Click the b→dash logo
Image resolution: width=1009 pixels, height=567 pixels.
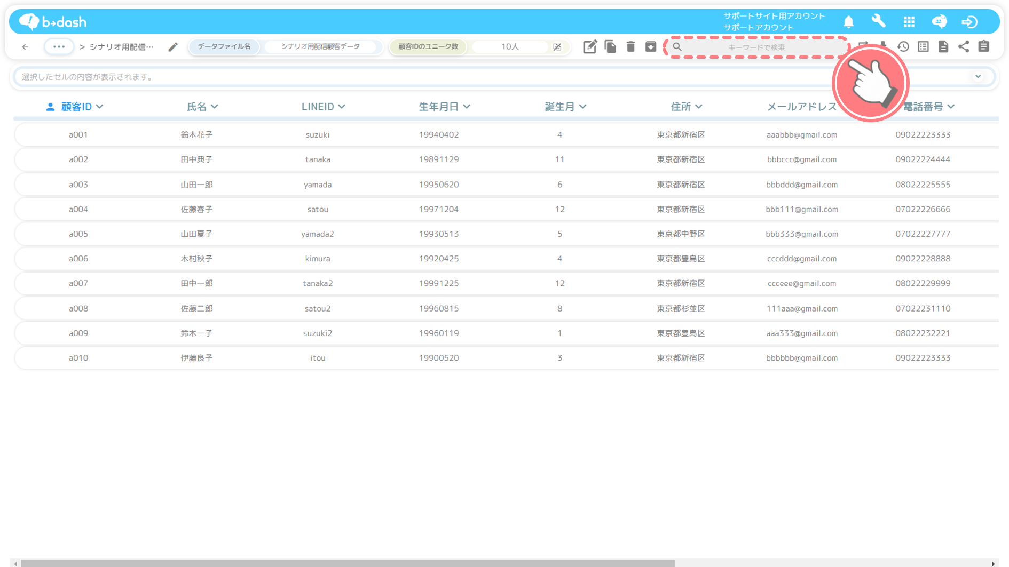(52, 21)
